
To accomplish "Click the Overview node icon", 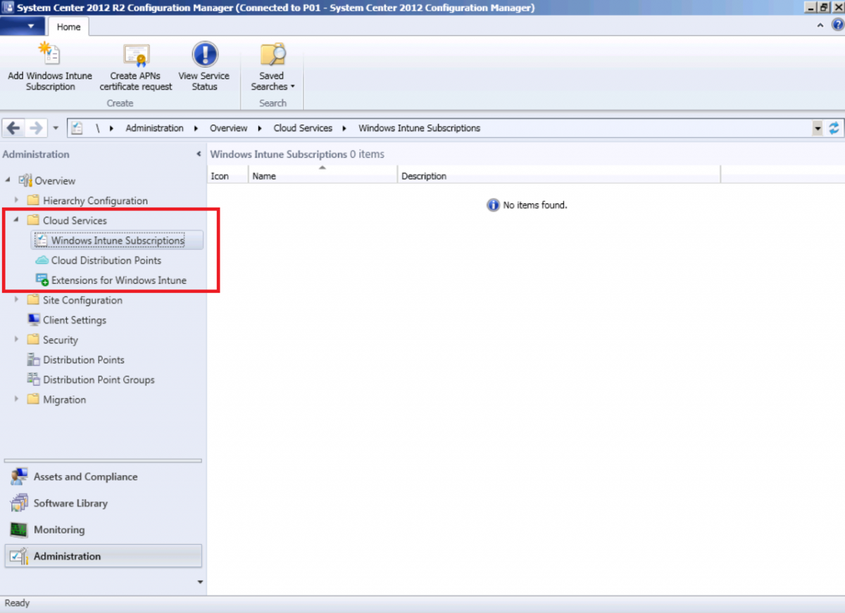I will click(25, 180).
